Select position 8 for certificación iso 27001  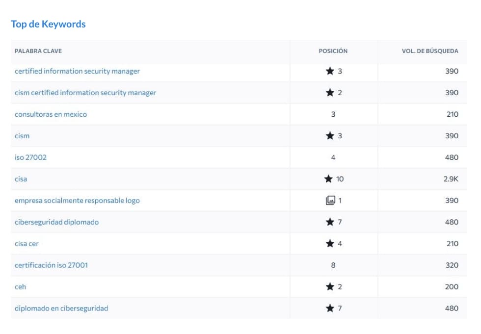click(x=333, y=265)
